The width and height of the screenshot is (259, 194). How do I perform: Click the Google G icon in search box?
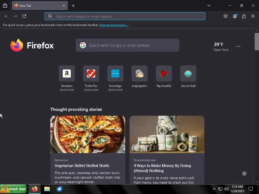pyautogui.click(x=83, y=45)
